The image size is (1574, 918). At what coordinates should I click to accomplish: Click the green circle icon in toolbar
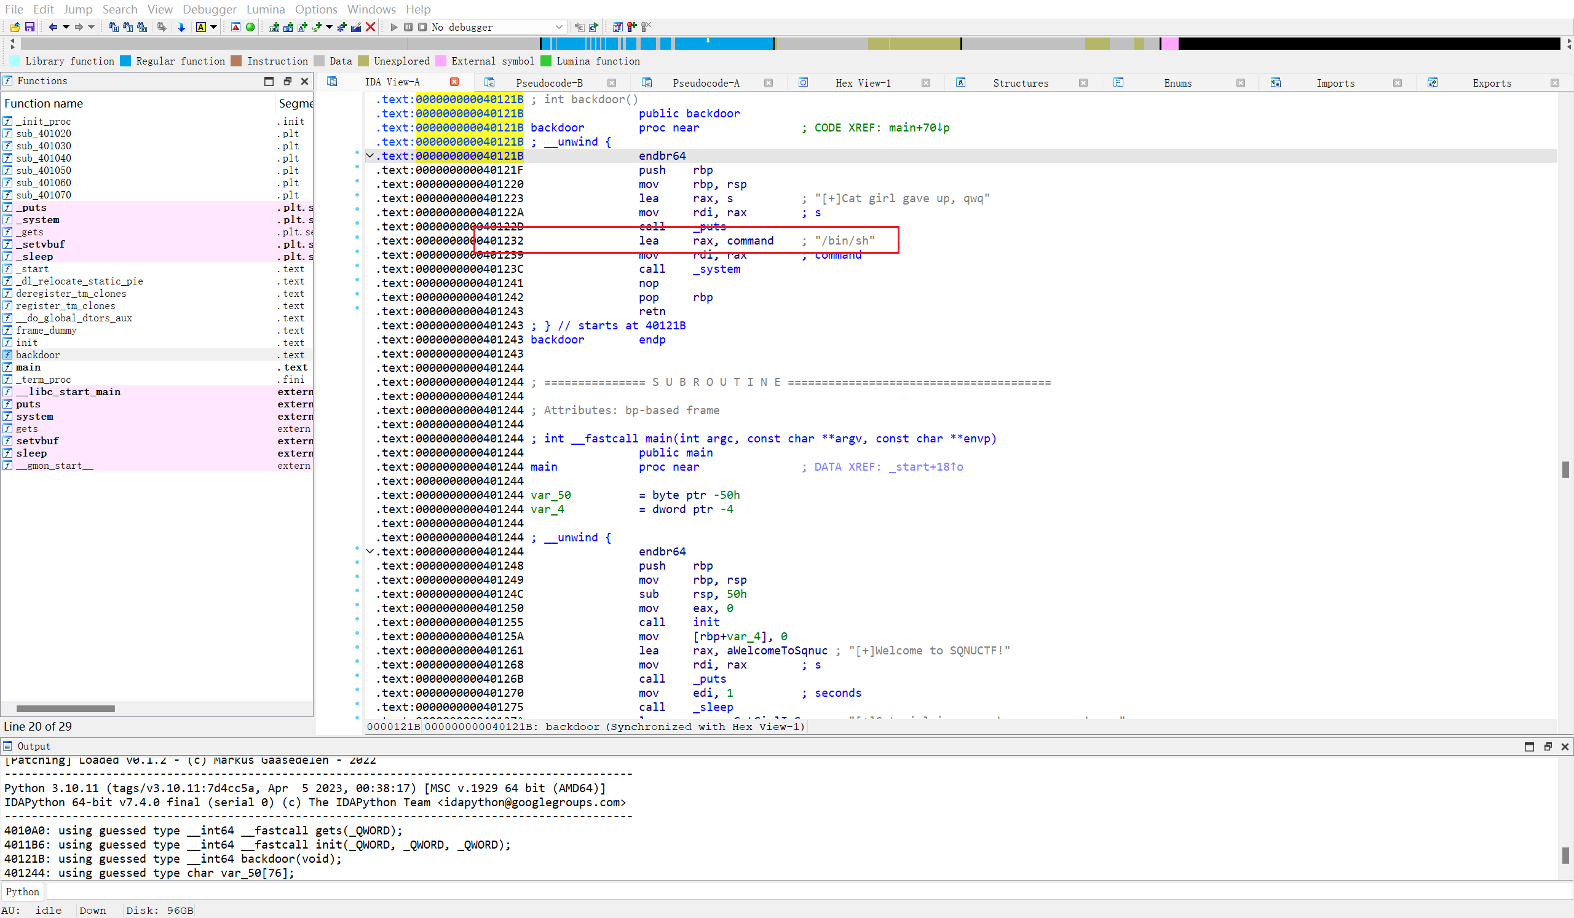click(x=250, y=27)
